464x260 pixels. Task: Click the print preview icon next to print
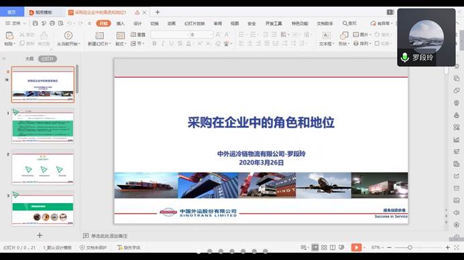point(60,23)
